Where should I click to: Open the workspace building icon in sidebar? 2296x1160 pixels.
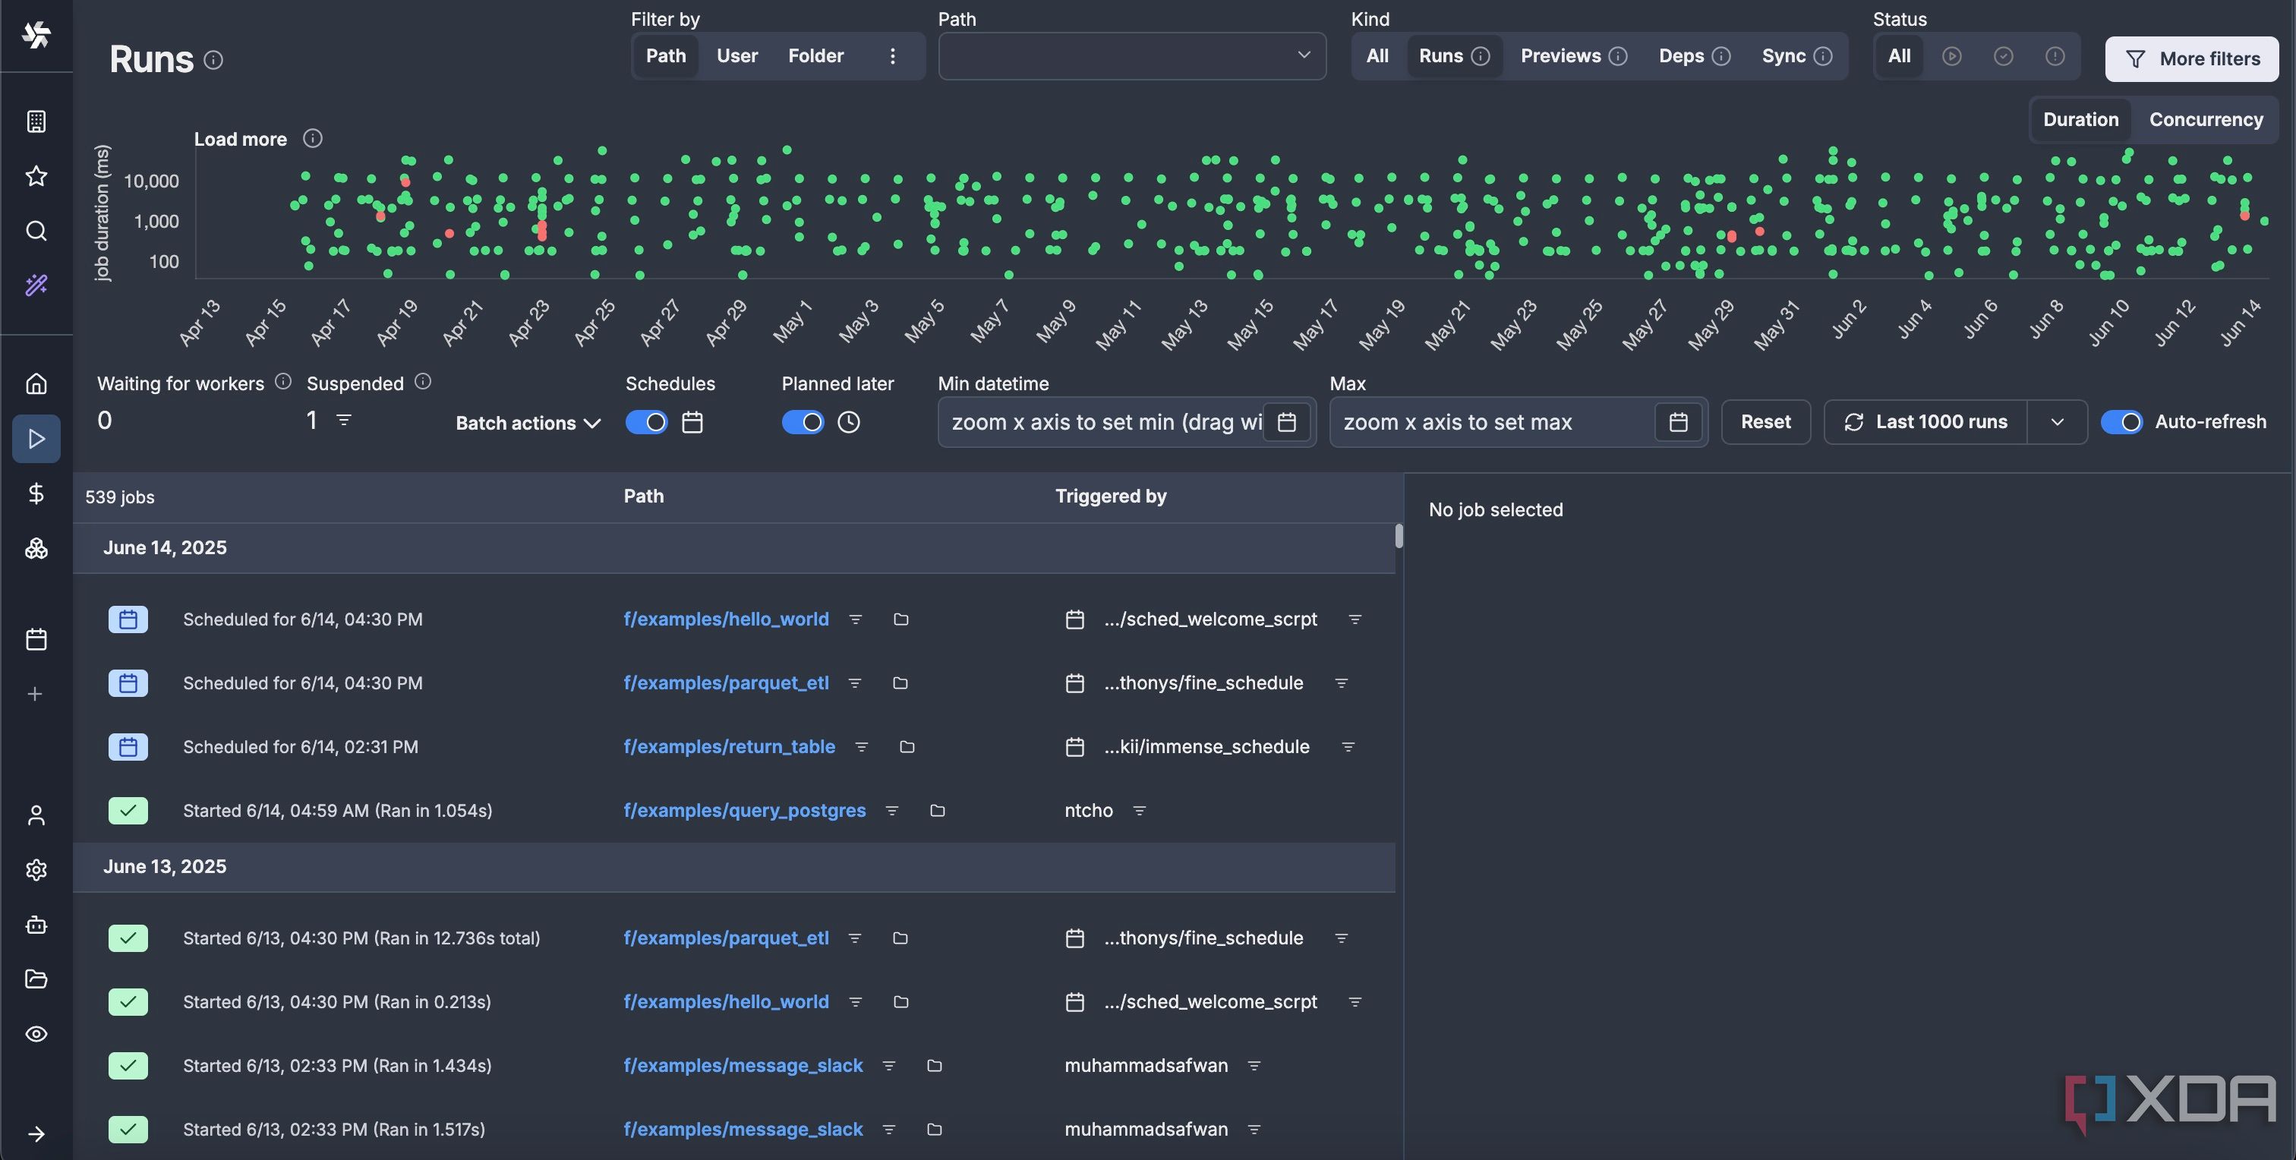[x=36, y=121]
